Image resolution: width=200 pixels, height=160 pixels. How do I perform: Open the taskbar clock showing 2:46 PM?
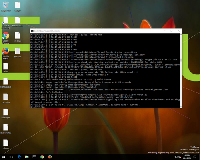pos(186,157)
